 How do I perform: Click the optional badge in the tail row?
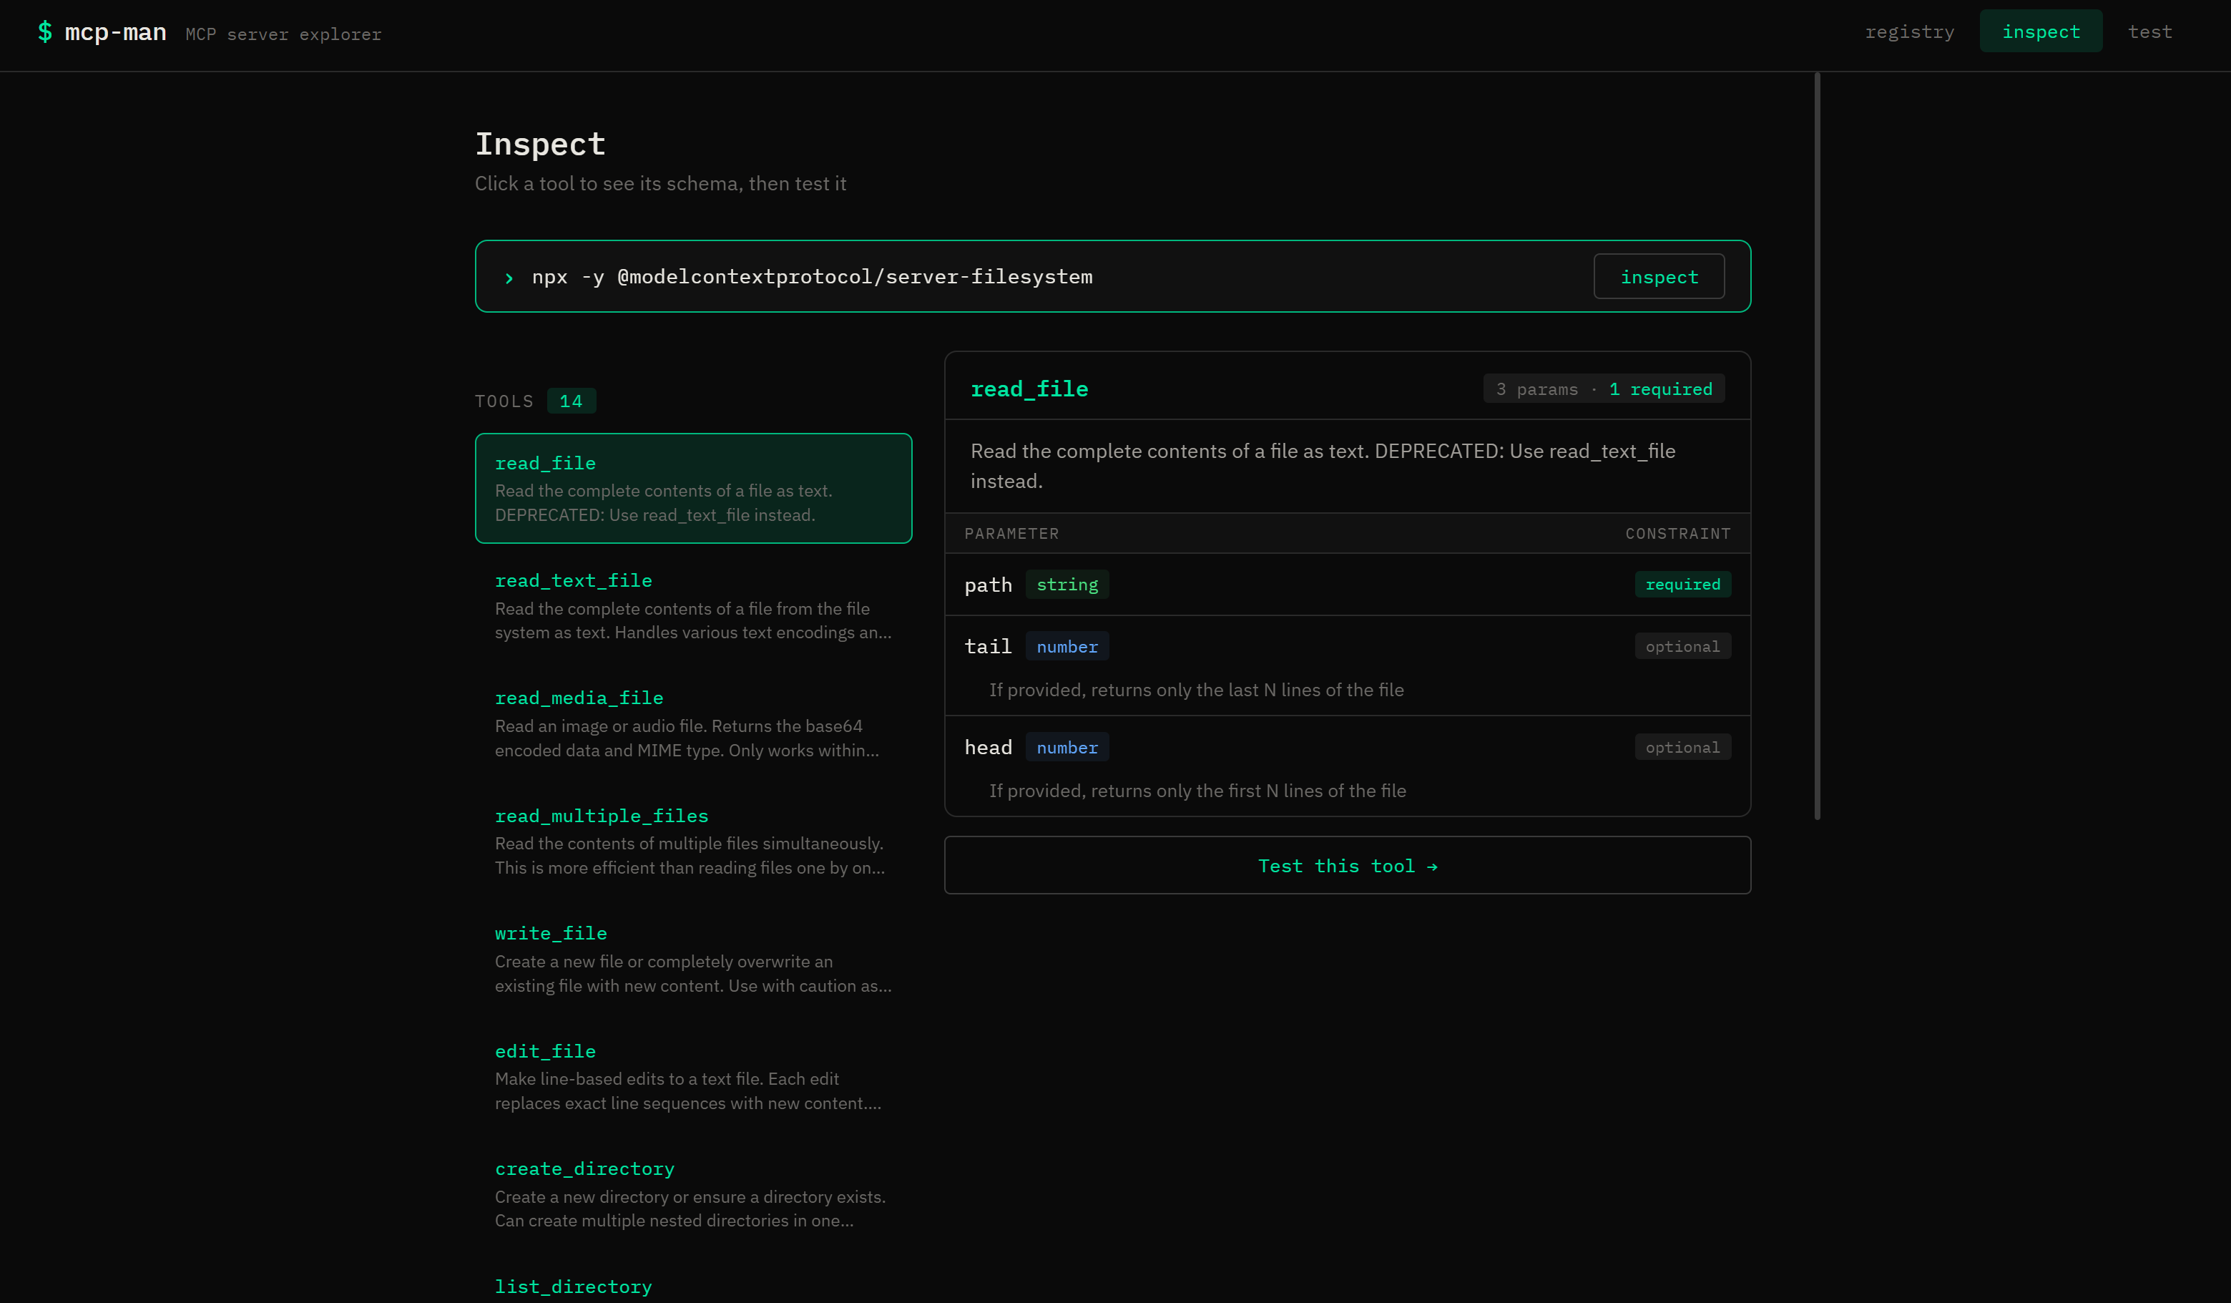pos(1682,647)
